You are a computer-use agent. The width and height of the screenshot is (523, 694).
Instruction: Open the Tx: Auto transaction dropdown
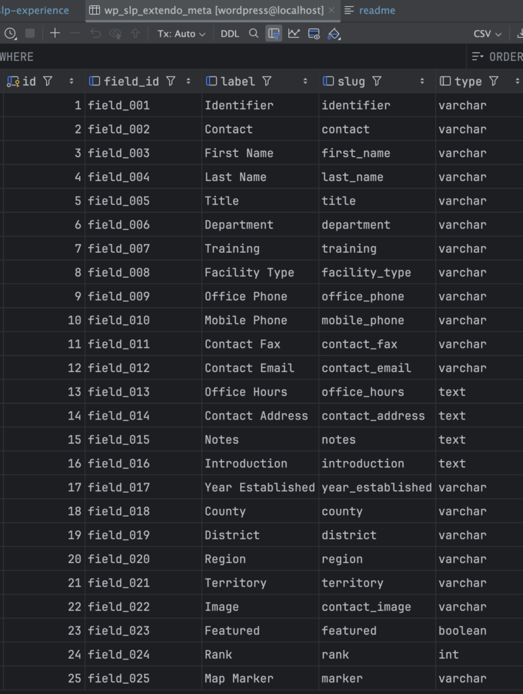pyautogui.click(x=181, y=34)
